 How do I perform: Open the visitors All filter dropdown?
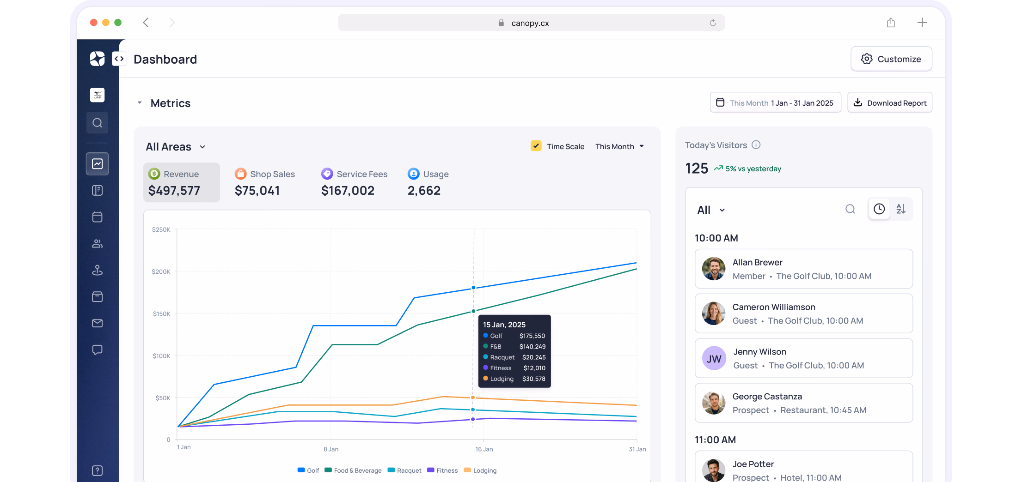tap(711, 210)
